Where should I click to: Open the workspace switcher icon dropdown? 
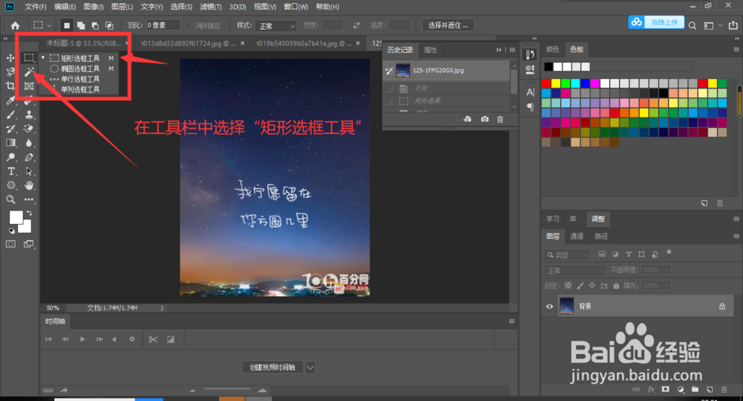point(713,25)
